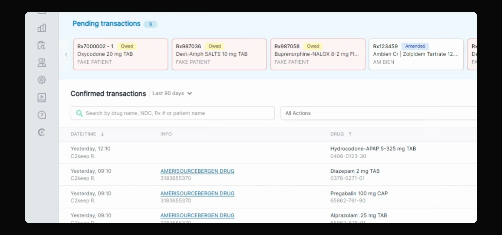
Task: Open the video tutorials icon in sidebar
Action: (x=42, y=97)
